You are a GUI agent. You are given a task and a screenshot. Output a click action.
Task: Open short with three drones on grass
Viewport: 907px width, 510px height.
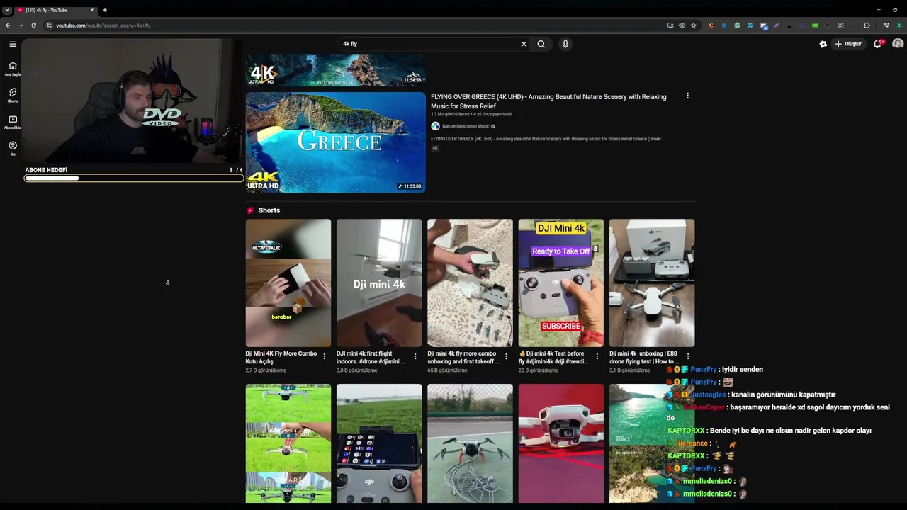coord(288,443)
